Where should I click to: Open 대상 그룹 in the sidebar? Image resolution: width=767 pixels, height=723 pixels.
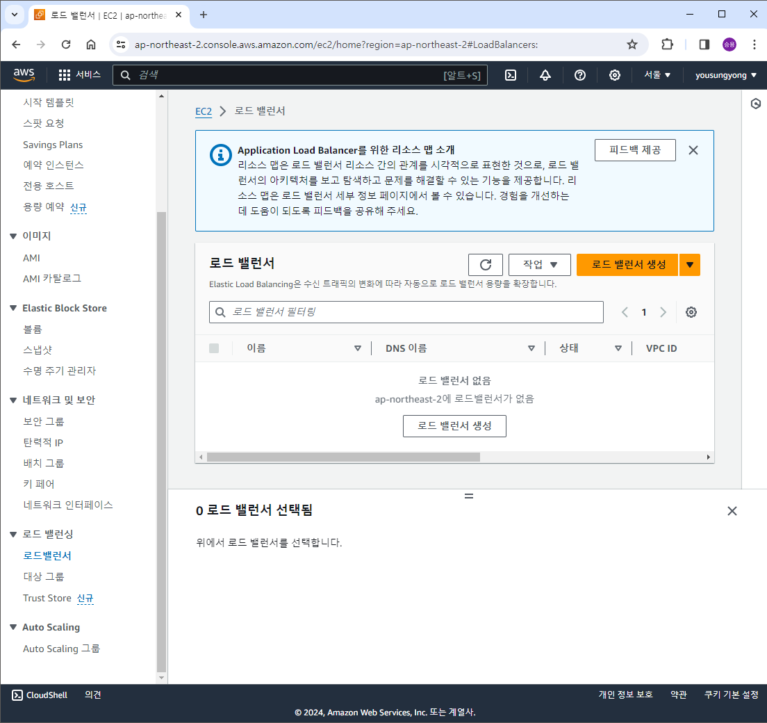(x=44, y=576)
